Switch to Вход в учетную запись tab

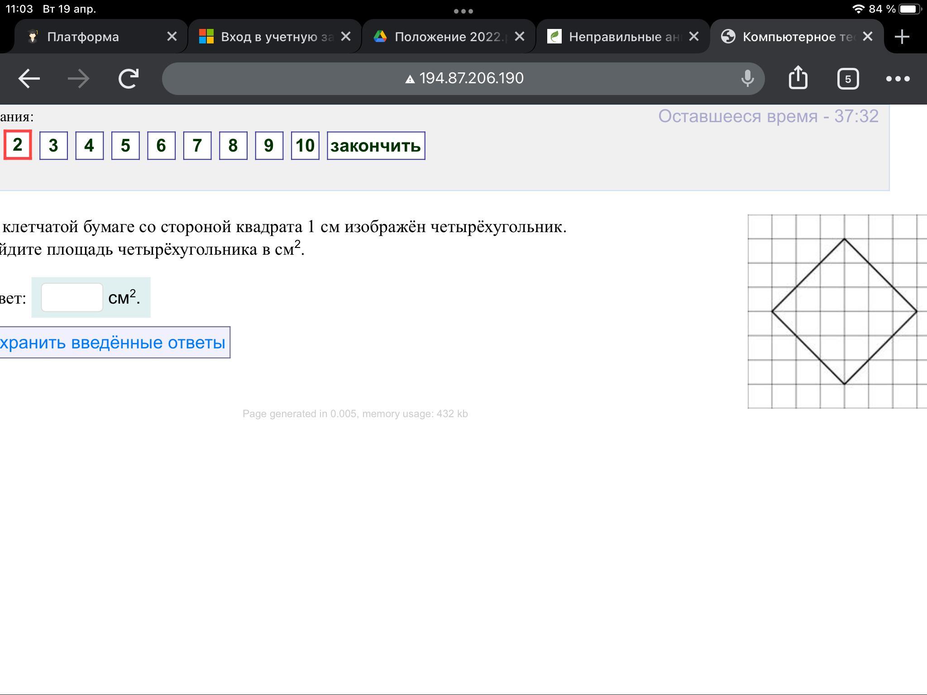(267, 37)
